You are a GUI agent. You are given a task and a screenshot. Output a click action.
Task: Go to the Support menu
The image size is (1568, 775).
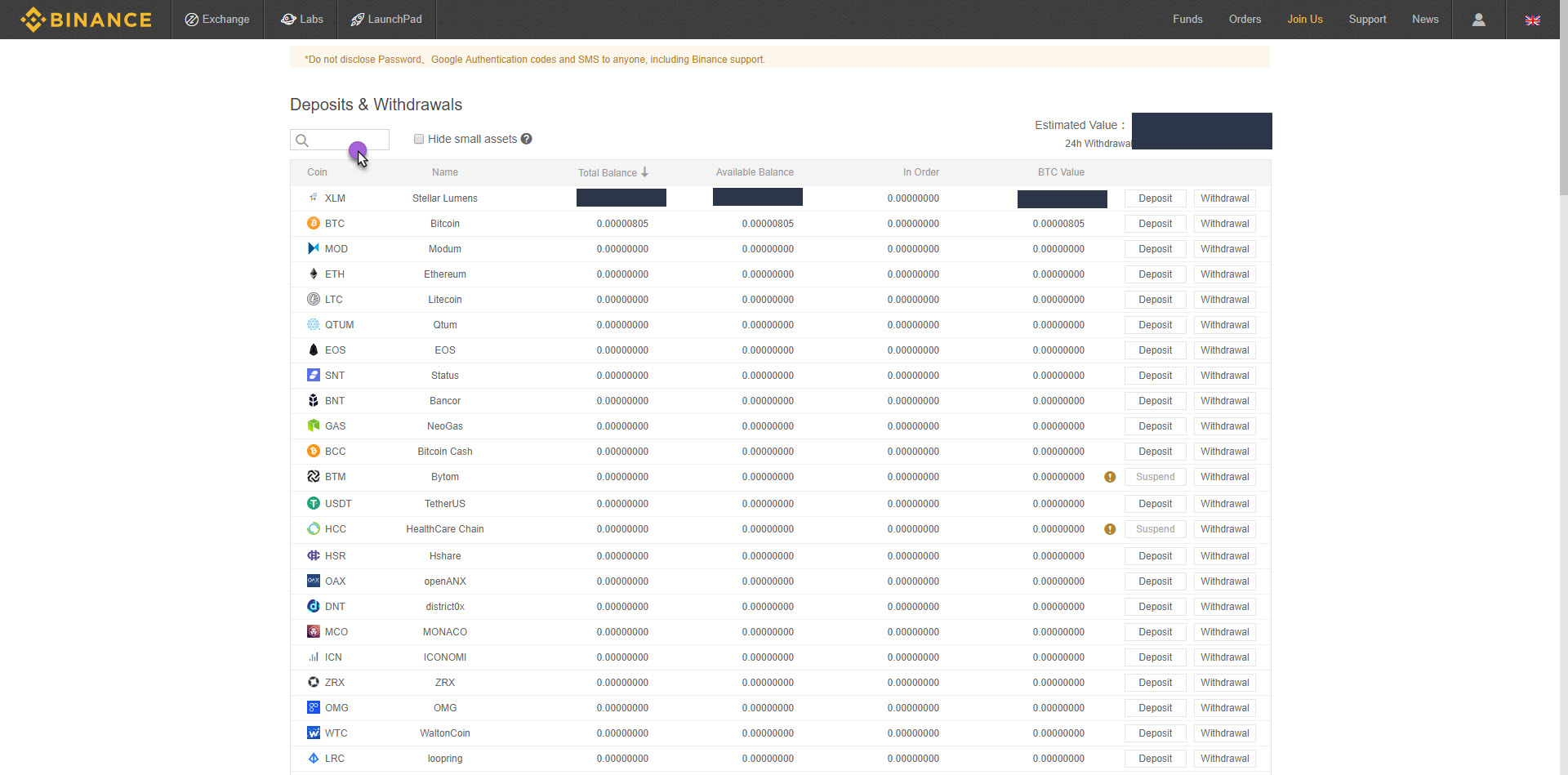point(1367,20)
